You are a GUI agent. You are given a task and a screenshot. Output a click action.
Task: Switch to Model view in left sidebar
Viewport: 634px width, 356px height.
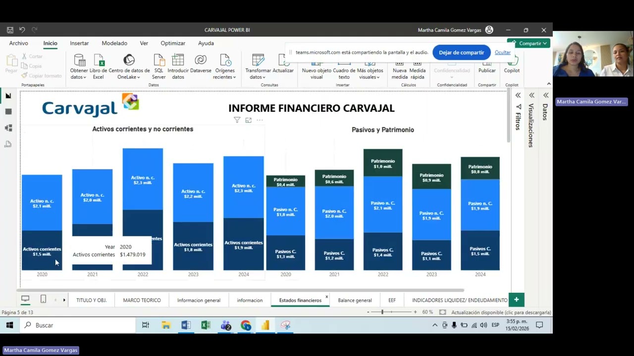point(8,128)
